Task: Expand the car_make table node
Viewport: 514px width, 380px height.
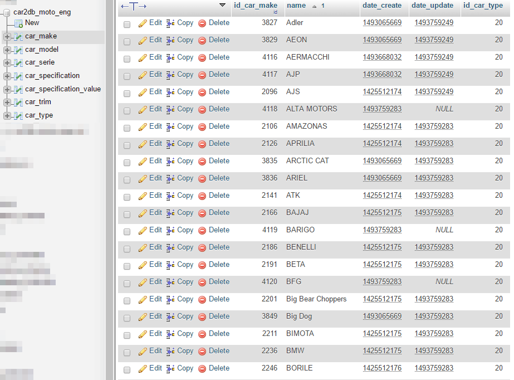Action: (x=7, y=37)
